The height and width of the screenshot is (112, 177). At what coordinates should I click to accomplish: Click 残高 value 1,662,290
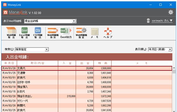(x=106, y=106)
